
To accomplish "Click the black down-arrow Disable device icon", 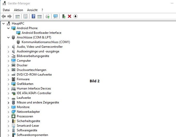I will click(75, 16).
